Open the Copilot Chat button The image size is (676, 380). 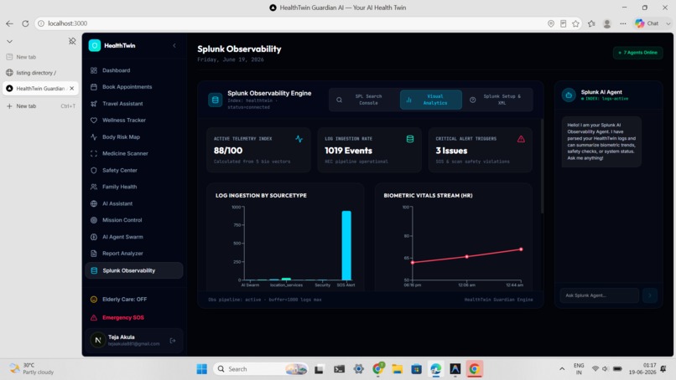[647, 23]
